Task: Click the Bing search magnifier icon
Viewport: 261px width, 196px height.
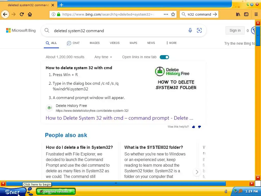Action: click(x=47, y=30)
